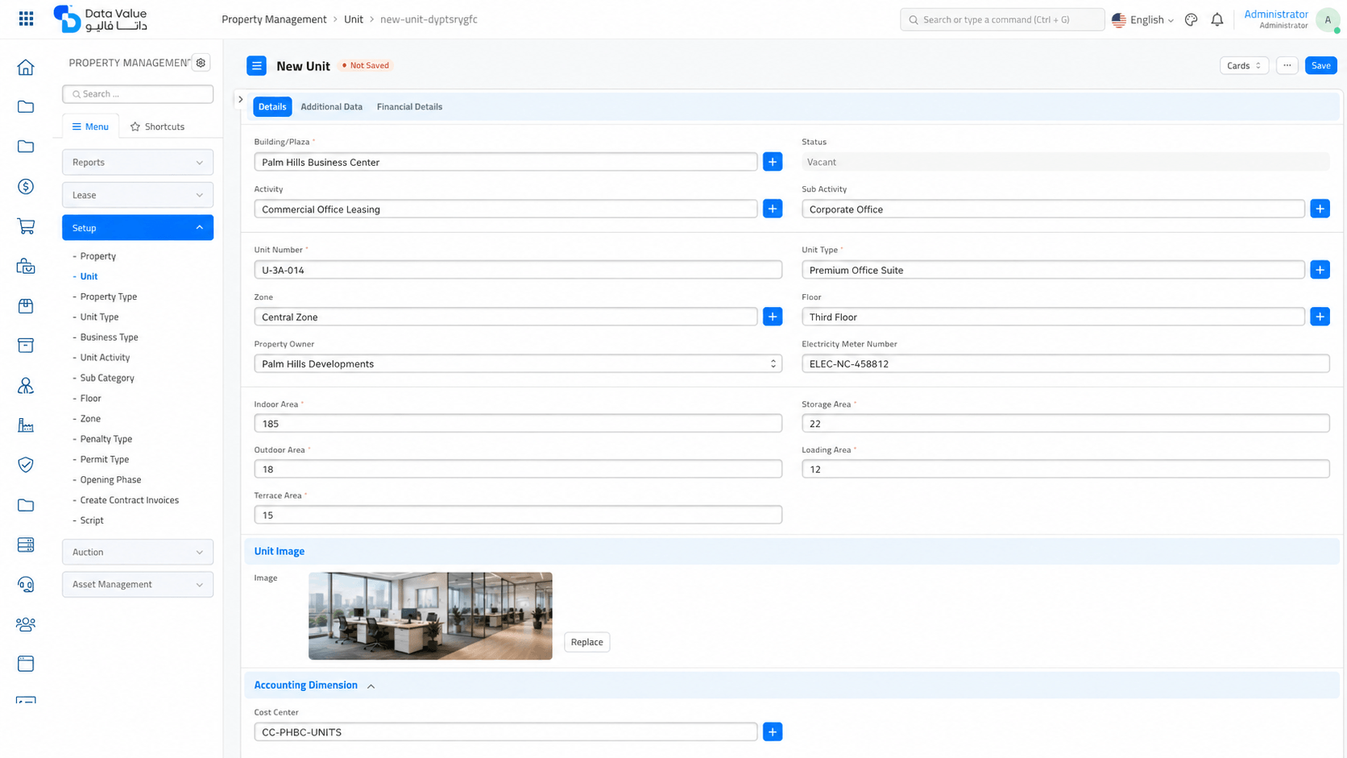Edit the Electricity Meter Number field
Screen dimensions: 1347x758
(1065, 364)
